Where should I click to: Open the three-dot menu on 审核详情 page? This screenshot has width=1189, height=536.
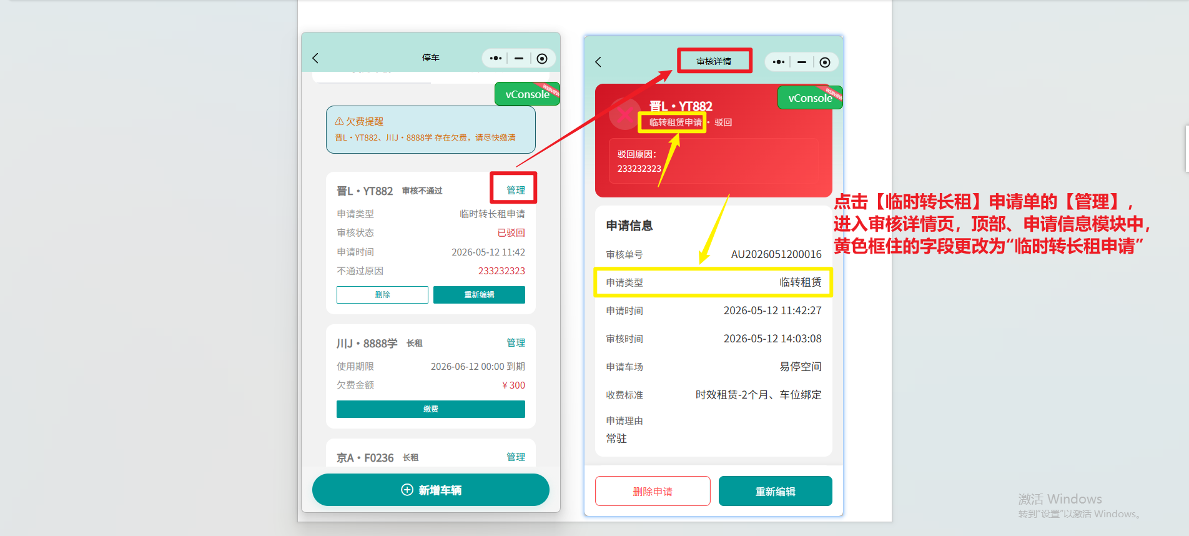point(779,62)
